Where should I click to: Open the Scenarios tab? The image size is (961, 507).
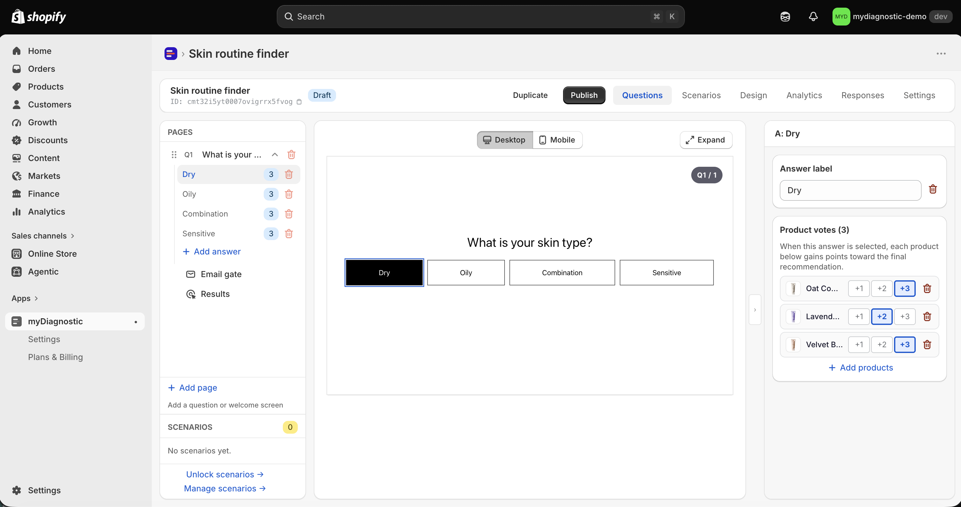pos(701,95)
